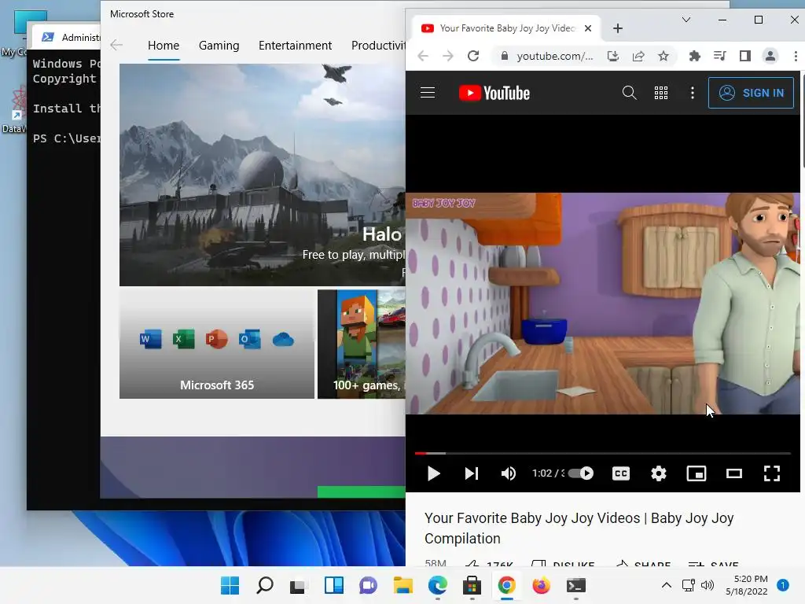Switch to Microsoft Store taskbar icon
Image resolution: width=805 pixels, height=604 pixels.
[x=472, y=585]
